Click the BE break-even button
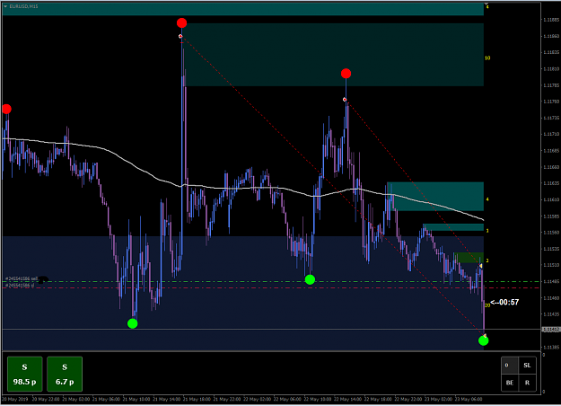Image resolution: width=561 pixels, height=406 pixels. [510, 383]
